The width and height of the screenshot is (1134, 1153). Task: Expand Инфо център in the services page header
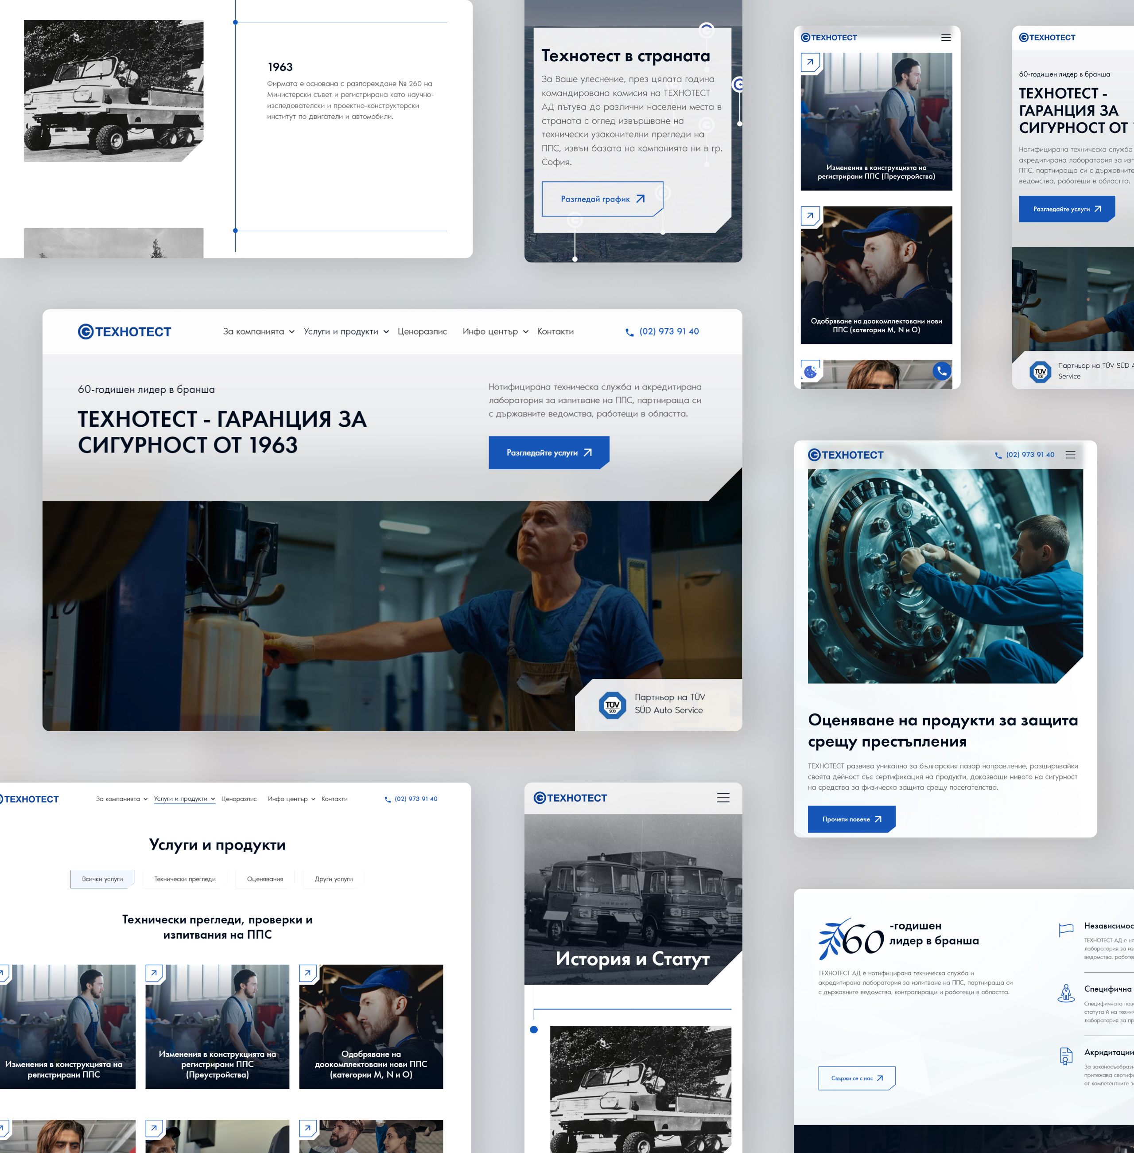pyautogui.click(x=291, y=799)
